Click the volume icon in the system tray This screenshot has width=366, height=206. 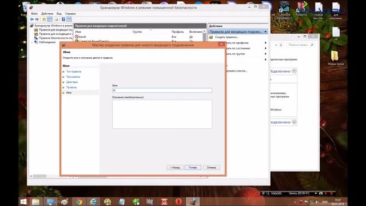[x=317, y=202]
